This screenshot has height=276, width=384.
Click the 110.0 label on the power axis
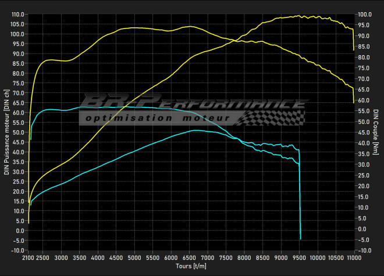pyautogui.click(x=18, y=14)
